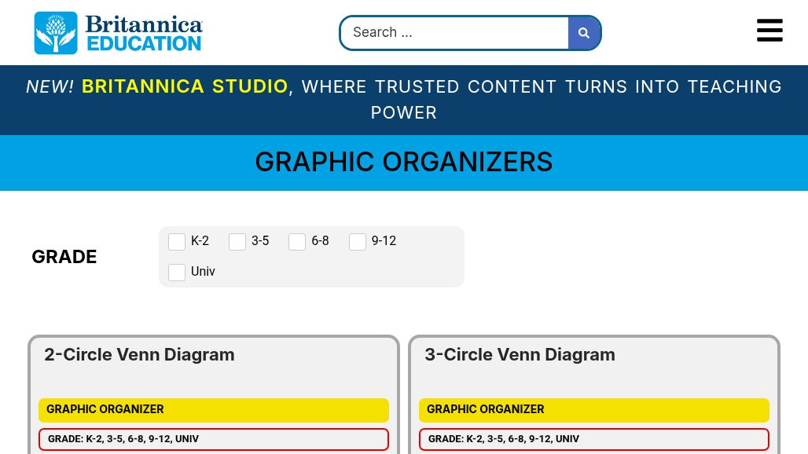Click the Britannica Education logo
Screen dimensions: 808x454
tap(119, 33)
